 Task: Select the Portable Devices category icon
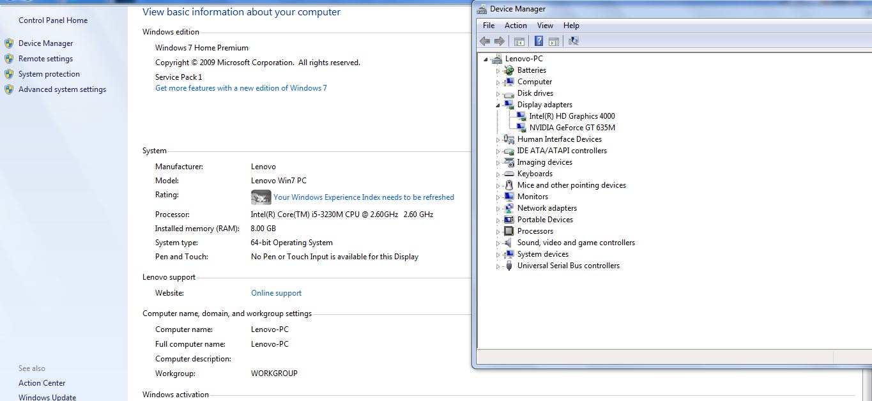[509, 220]
